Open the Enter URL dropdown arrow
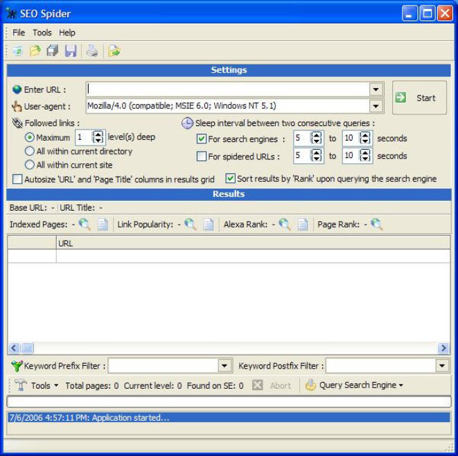 (376, 89)
